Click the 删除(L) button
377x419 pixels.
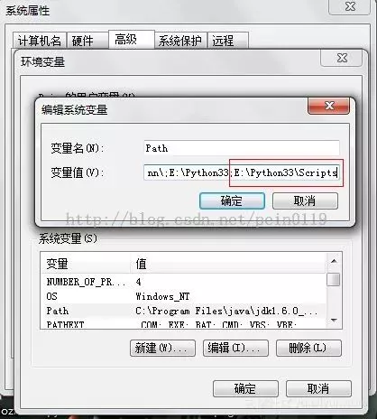pyautogui.click(x=308, y=349)
